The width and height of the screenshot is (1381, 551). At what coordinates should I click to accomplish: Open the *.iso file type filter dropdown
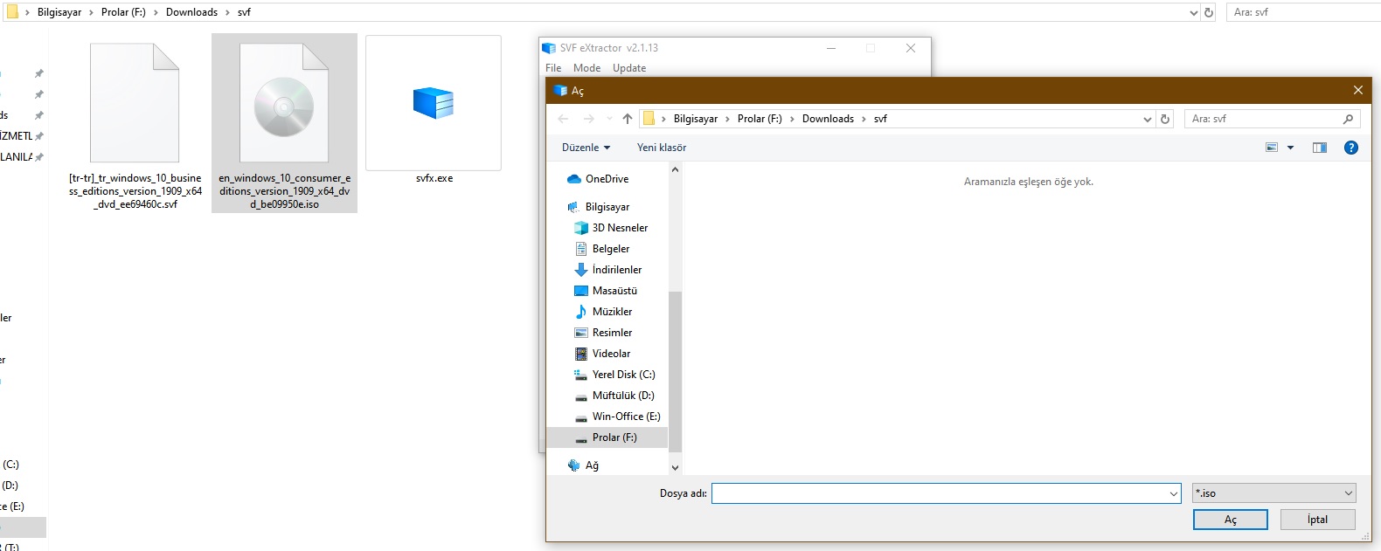1274,493
